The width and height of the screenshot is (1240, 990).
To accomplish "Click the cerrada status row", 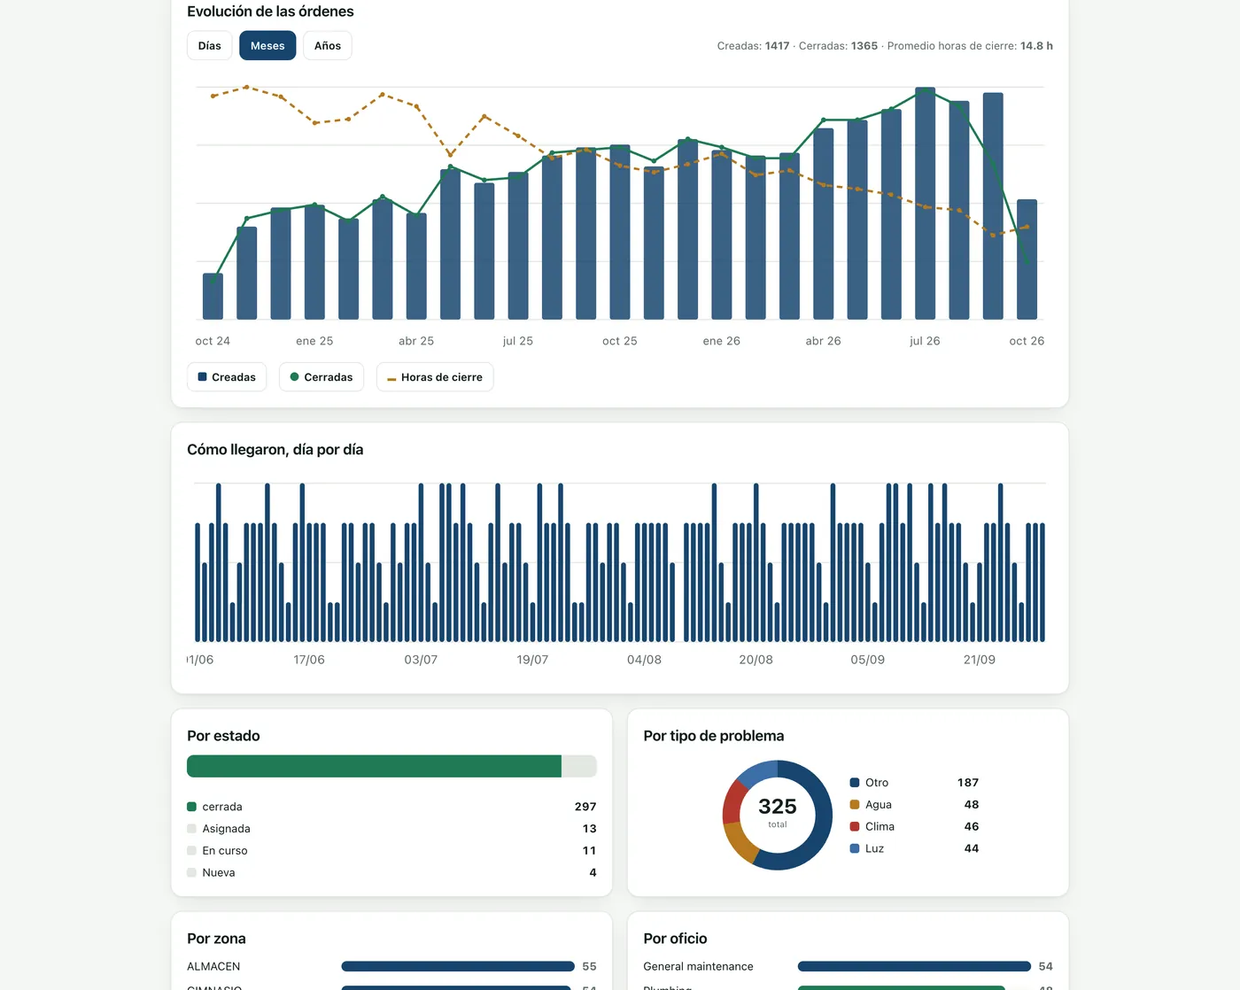I will coord(391,807).
